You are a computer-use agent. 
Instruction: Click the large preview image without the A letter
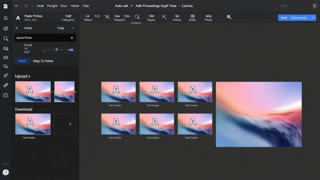[x=259, y=114]
